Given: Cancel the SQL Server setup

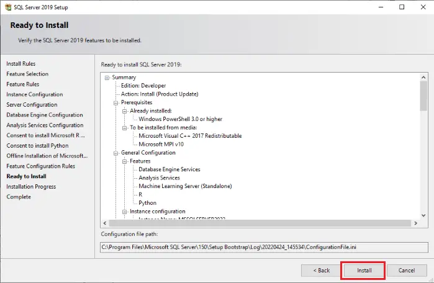Looking at the screenshot, I should click(407, 270).
